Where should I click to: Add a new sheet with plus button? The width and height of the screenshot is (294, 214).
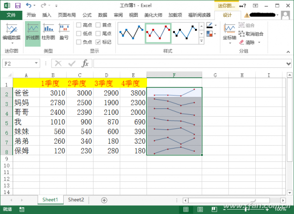(104, 200)
